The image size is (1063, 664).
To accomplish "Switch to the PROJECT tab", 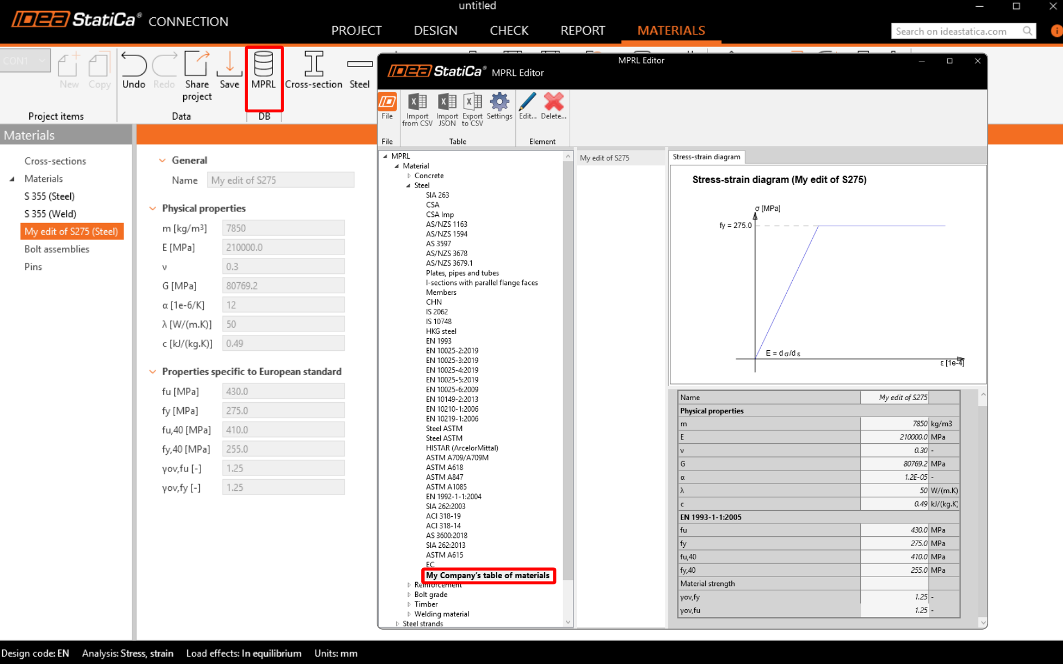I will (x=357, y=30).
